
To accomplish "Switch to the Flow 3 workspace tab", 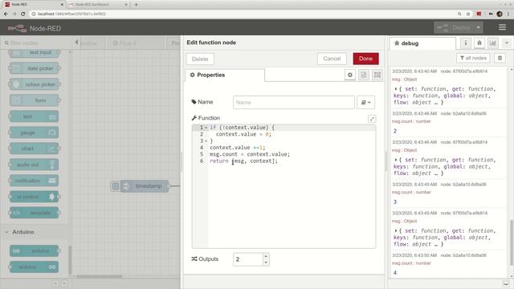I will pos(136,43).
